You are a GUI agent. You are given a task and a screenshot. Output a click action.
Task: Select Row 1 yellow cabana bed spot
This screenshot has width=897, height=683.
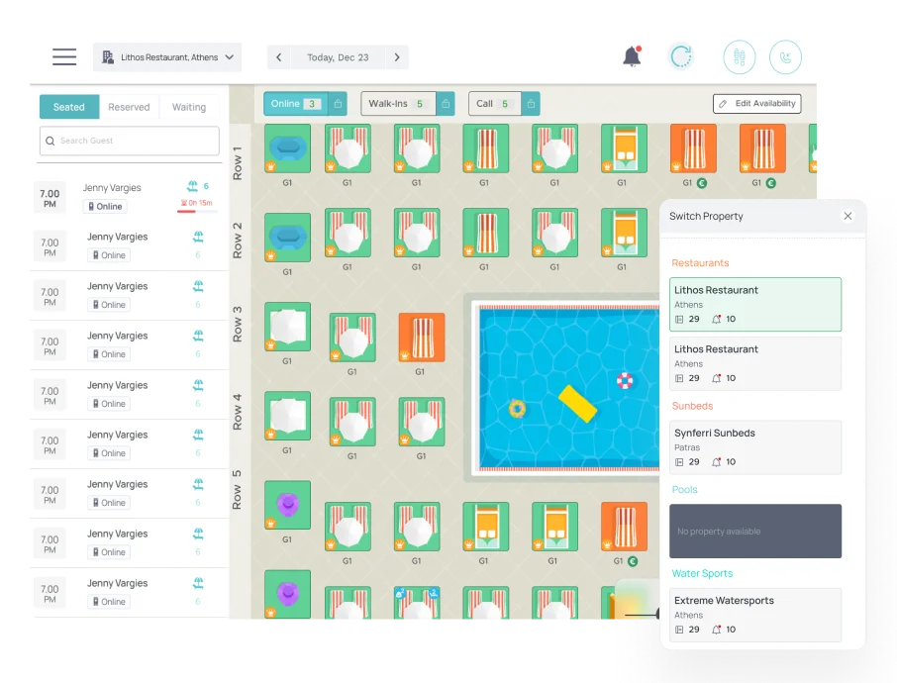pos(624,148)
